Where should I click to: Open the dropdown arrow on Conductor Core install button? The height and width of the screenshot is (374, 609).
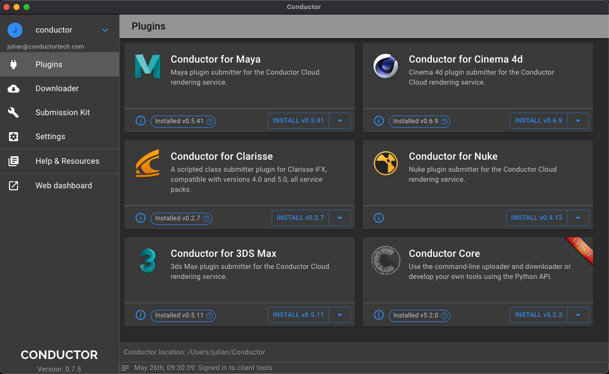pos(578,314)
